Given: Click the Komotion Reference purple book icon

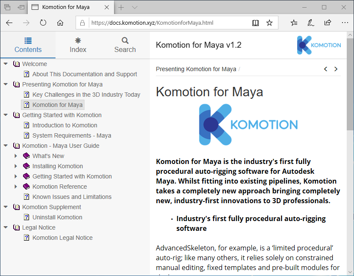Looking at the screenshot, I should point(26,187).
